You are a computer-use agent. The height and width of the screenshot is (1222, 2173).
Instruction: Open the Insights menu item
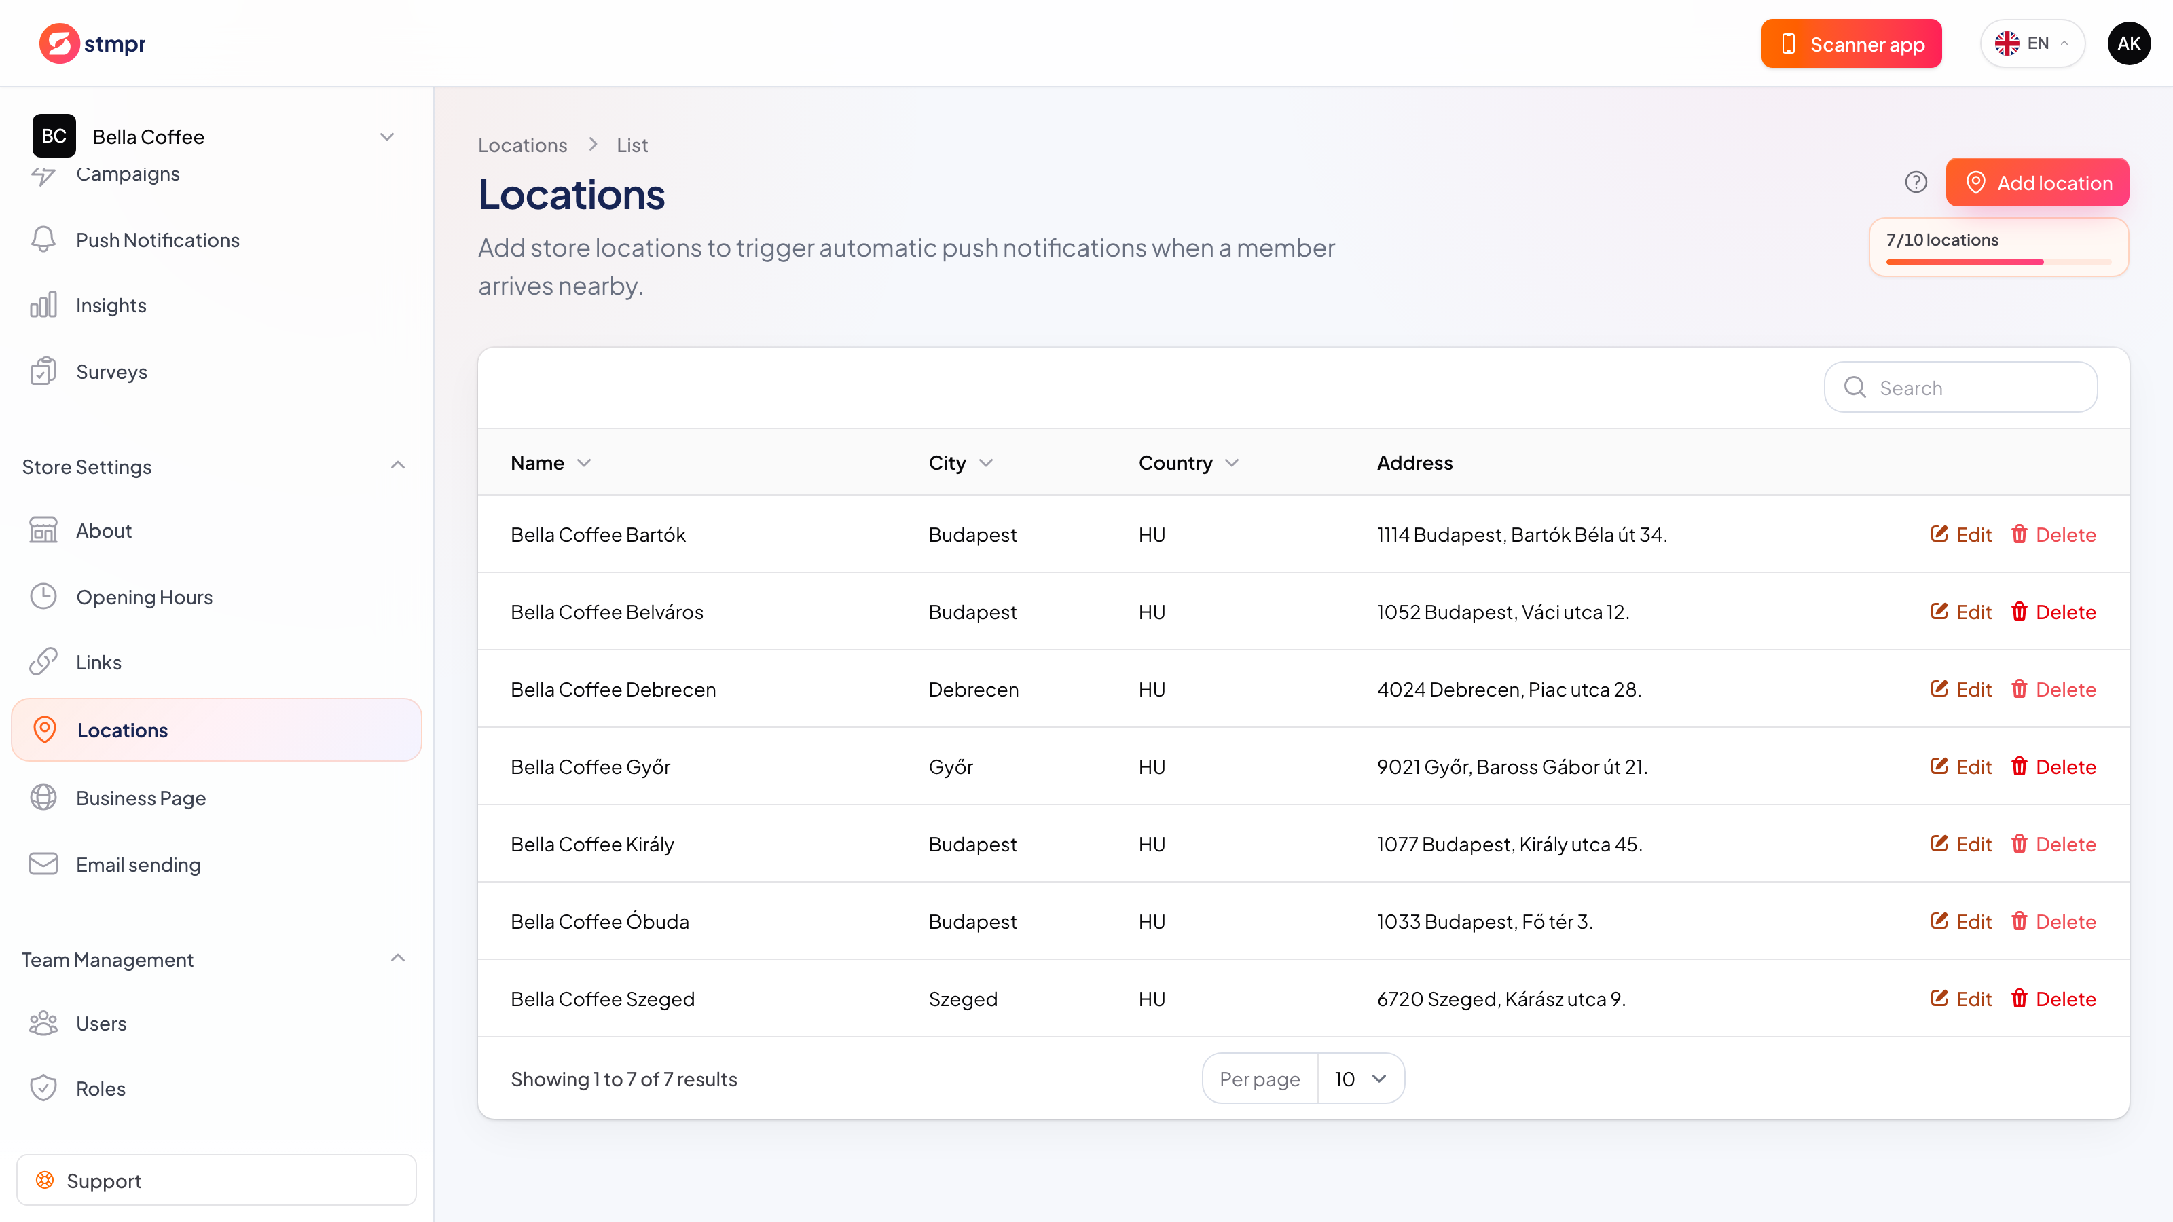111,305
